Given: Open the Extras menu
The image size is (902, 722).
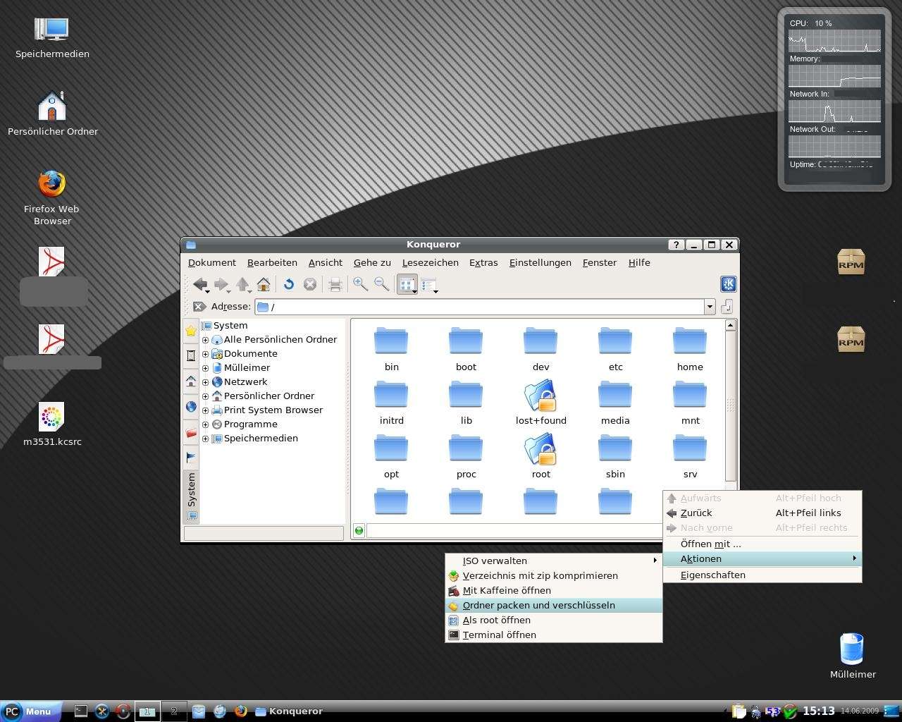Looking at the screenshot, I should click(483, 262).
